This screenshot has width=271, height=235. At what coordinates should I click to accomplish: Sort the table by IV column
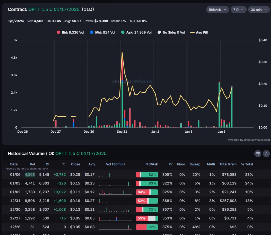click(x=170, y=164)
